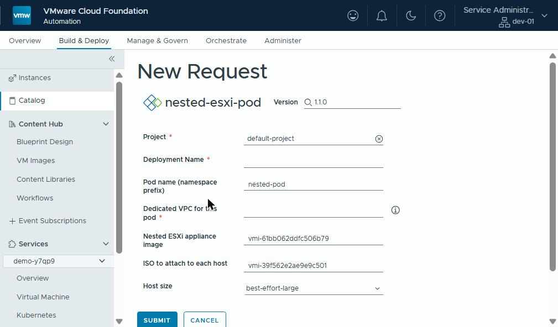Open Event Subscriptions
Screen dimensions: 558x327
coord(53,221)
